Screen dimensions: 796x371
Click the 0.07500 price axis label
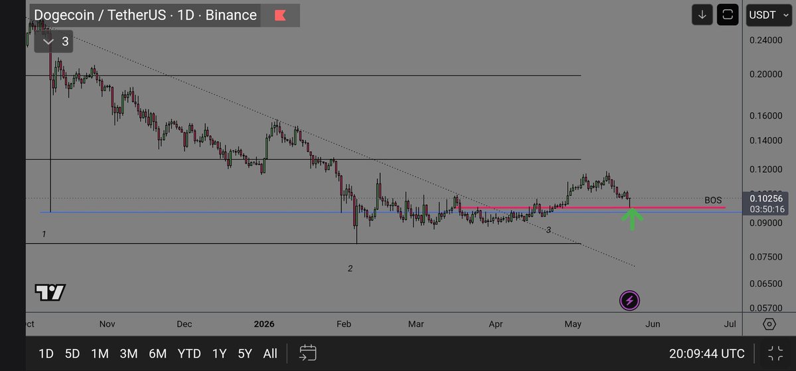coord(765,256)
